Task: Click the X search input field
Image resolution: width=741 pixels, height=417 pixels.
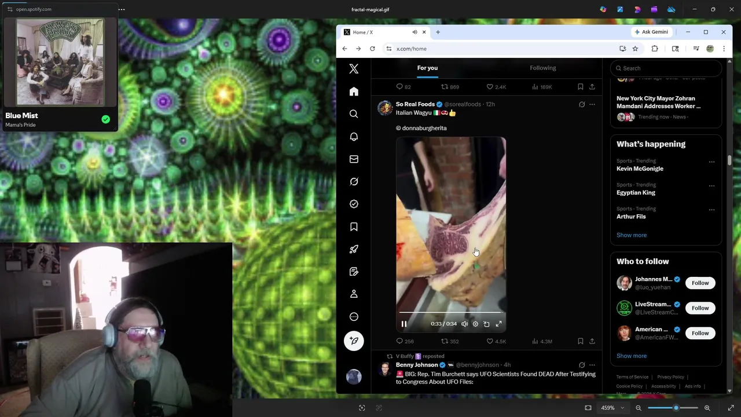Action: pyautogui.click(x=666, y=68)
